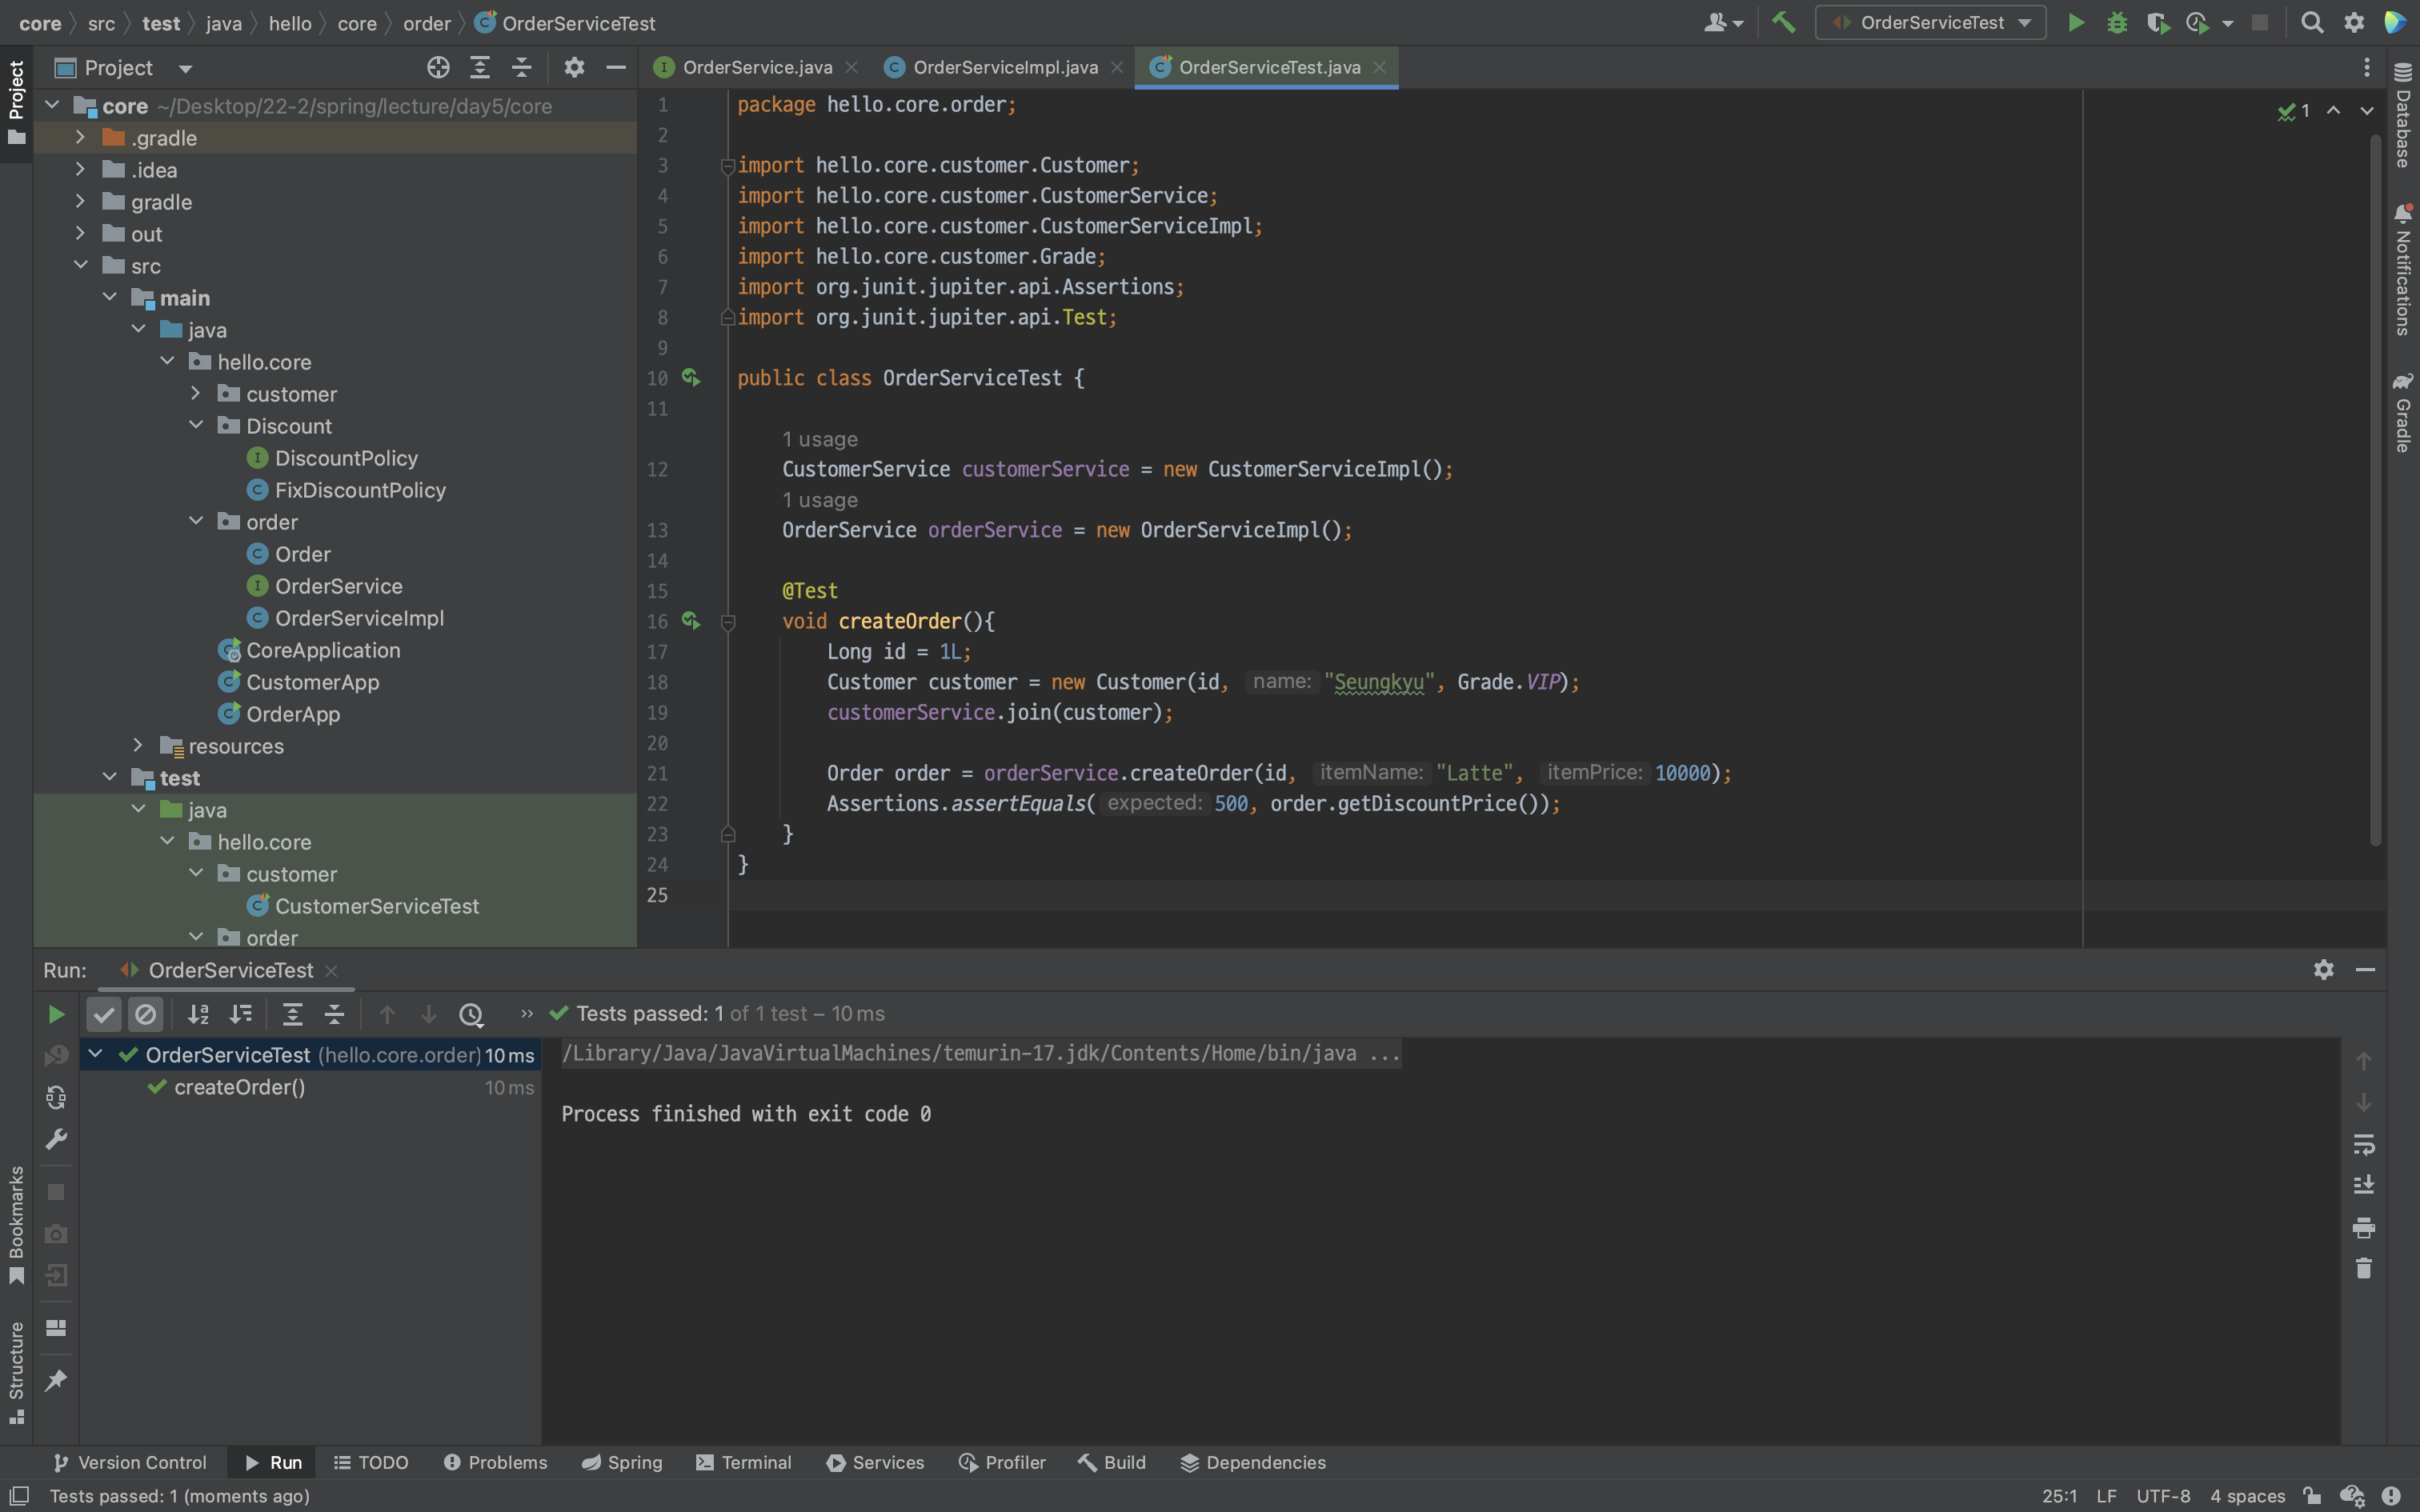Click the Debug bug icon in the top toolbar
2420x1512 pixels.
pyautogui.click(x=2116, y=22)
